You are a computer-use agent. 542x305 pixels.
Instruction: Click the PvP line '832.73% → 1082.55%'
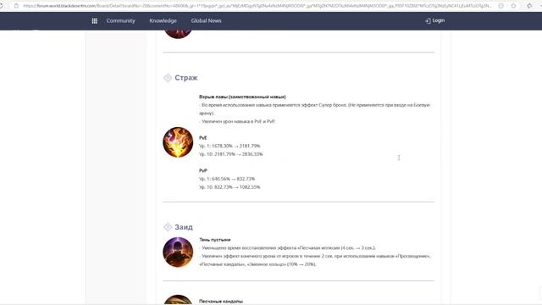[x=230, y=187]
